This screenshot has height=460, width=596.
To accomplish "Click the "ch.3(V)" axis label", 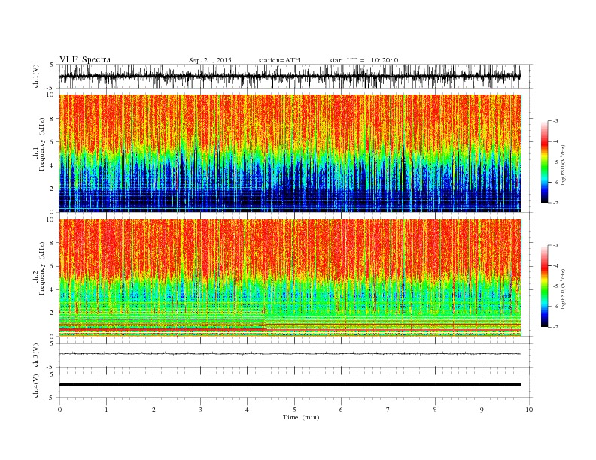I will [36, 356].
